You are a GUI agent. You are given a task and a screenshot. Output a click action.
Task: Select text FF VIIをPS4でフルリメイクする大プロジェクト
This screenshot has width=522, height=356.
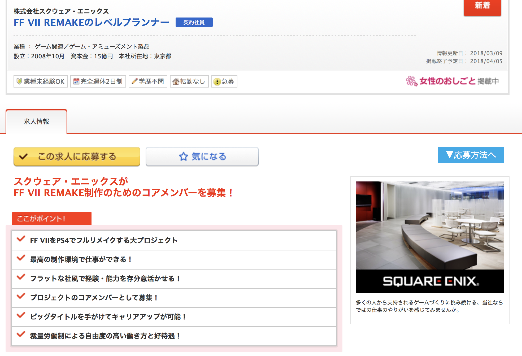104,240
